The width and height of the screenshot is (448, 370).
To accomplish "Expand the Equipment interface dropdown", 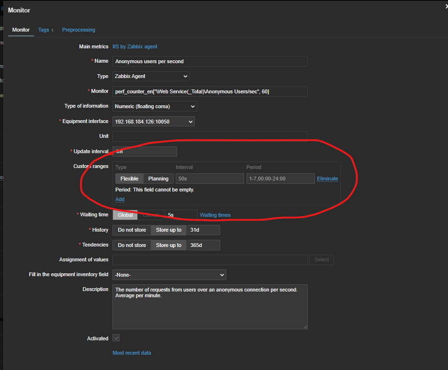I will tap(153, 122).
